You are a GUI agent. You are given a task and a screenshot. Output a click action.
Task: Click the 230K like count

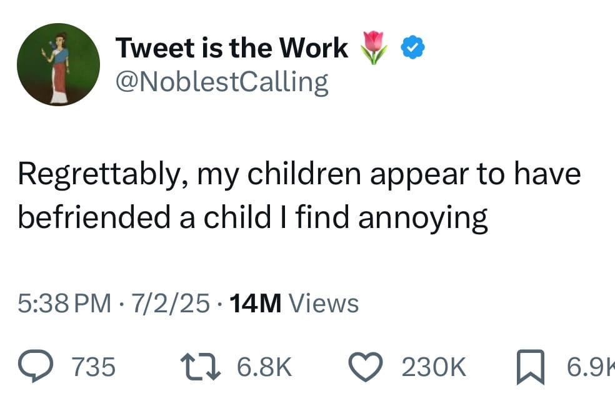434,367
